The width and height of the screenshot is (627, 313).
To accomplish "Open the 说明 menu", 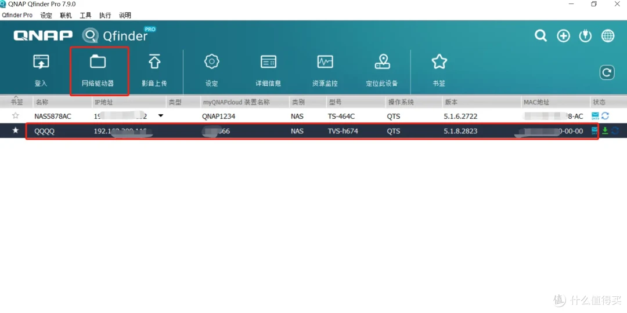I will coord(125,15).
